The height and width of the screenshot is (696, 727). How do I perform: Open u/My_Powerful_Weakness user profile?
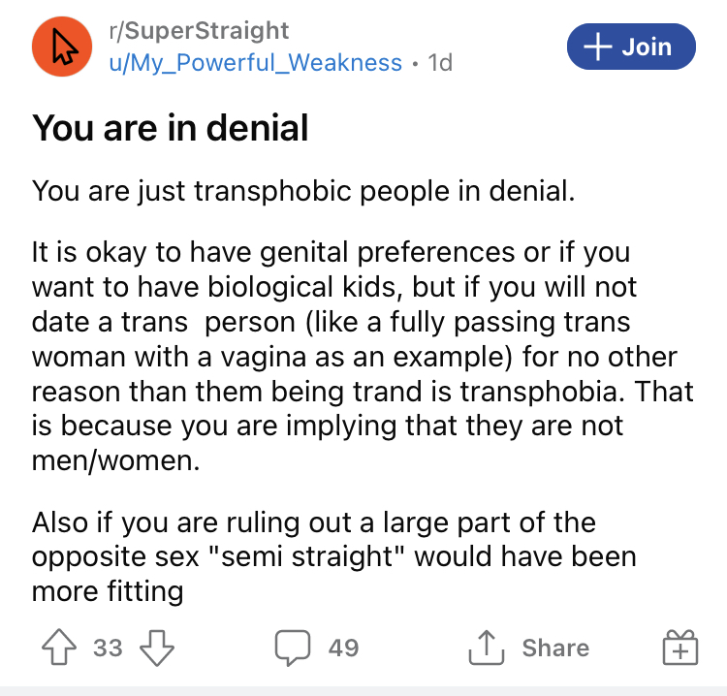[256, 63]
